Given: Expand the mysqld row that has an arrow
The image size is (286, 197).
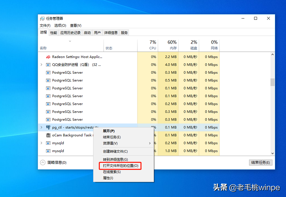Looking at the screenshot, I should (41, 143).
